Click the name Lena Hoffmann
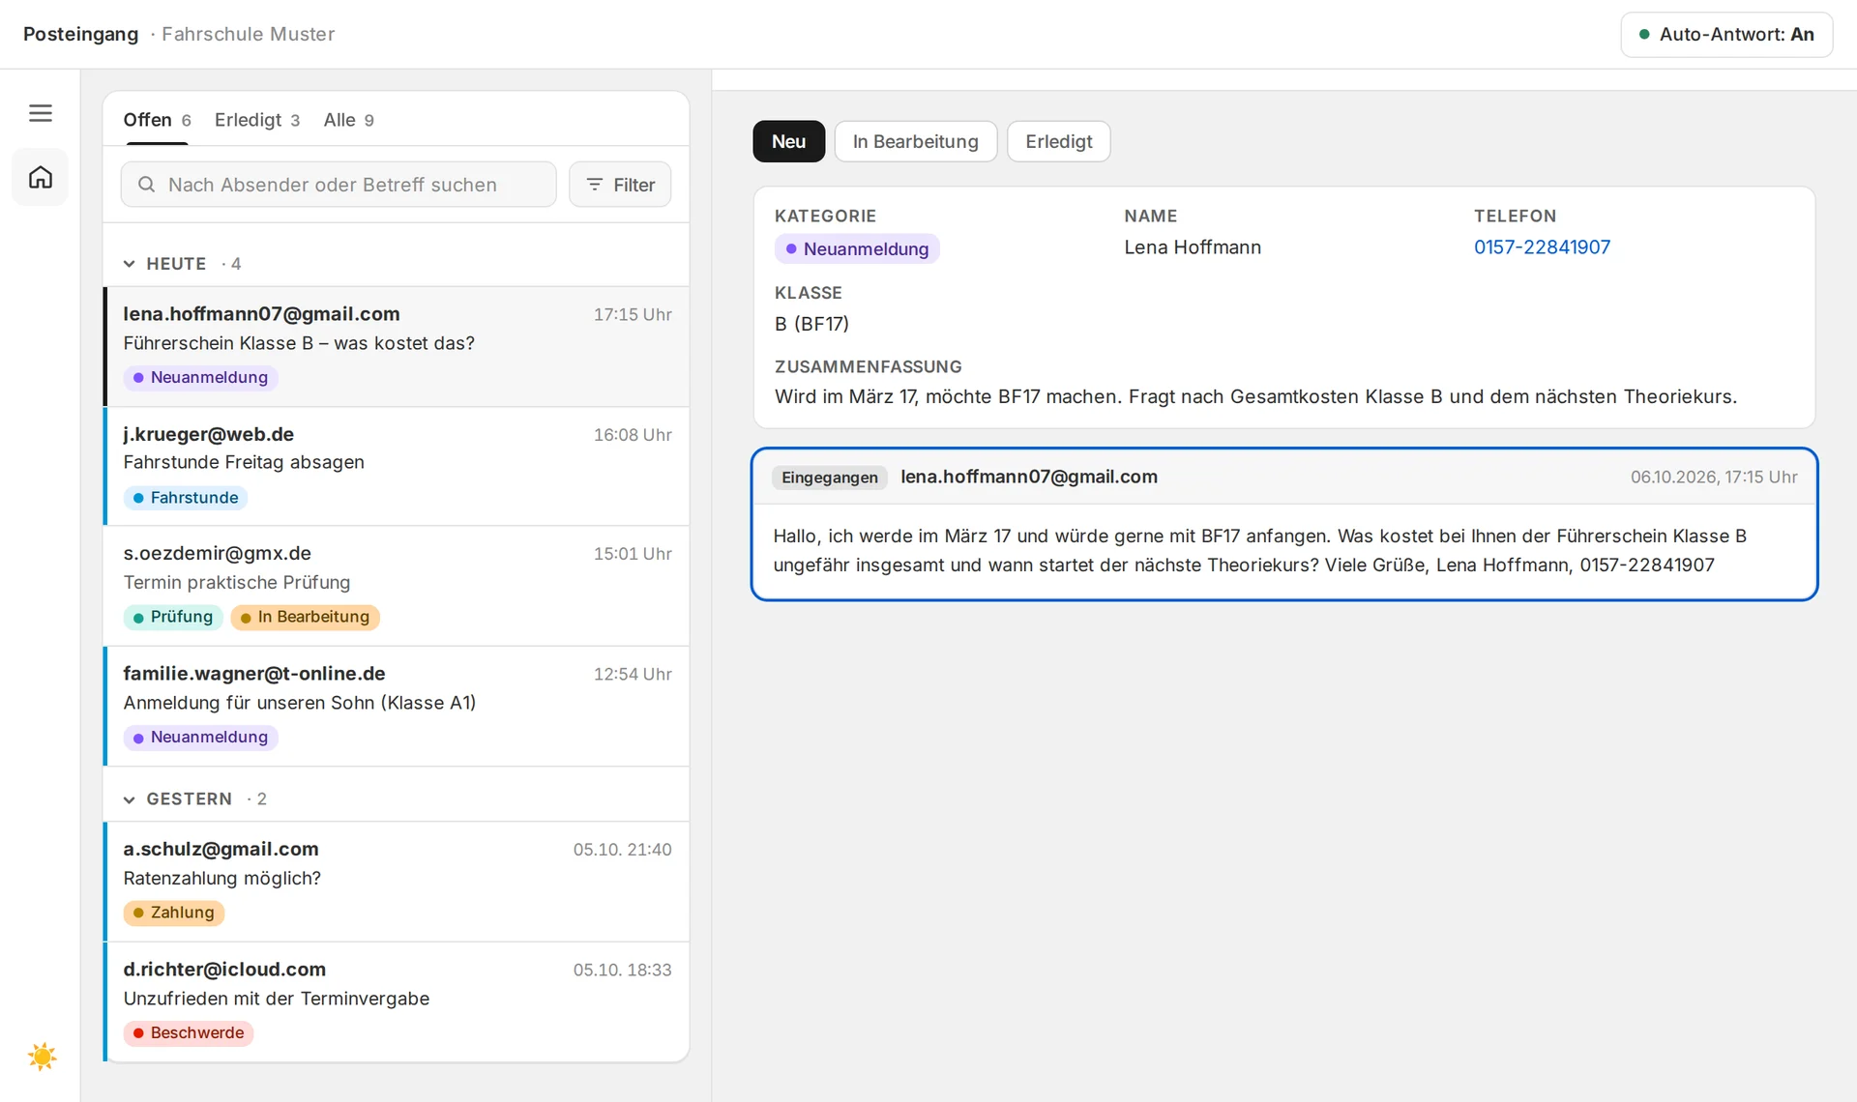This screenshot has height=1102, width=1857. (x=1192, y=247)
